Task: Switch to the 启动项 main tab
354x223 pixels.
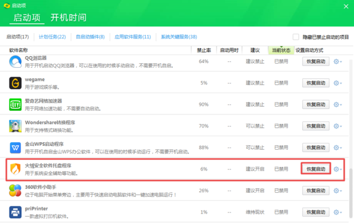Action: 27,17
